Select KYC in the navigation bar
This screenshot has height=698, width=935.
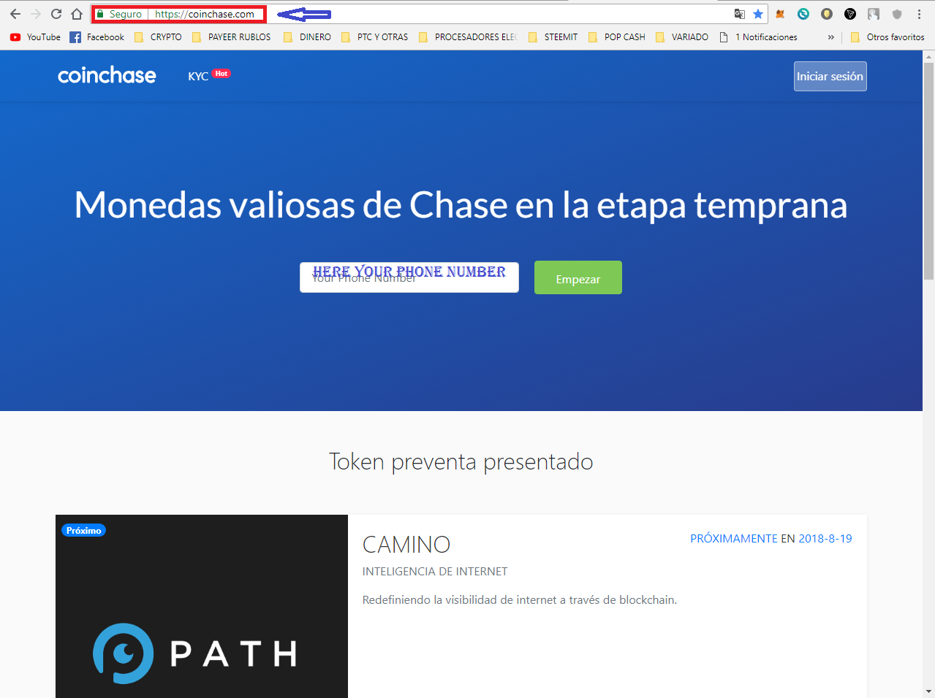[x=196, y=75]
